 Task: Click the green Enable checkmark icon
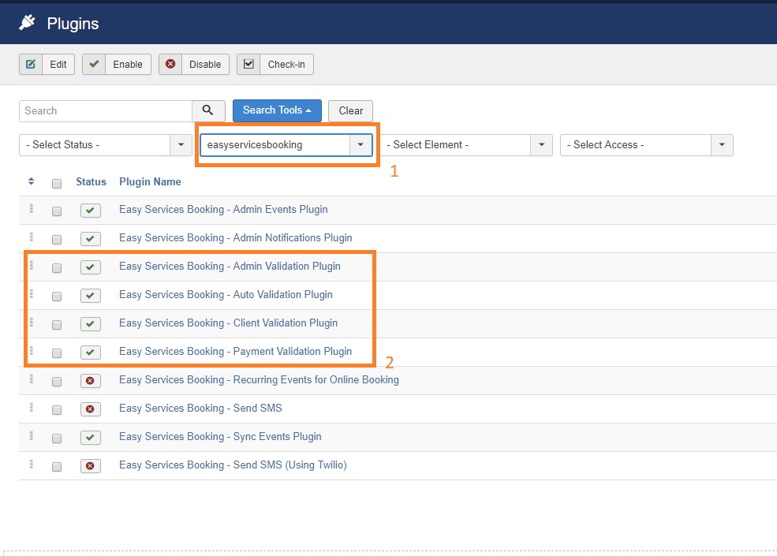pos(94,65)
